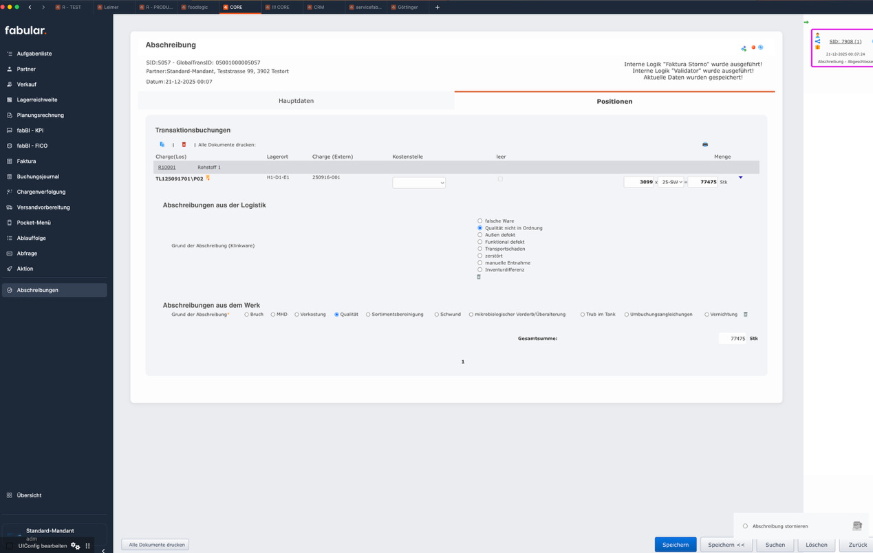873x553 pixels.
Task: Click the red delete icon next to the copy icon
Action: [x=184, y=144]
